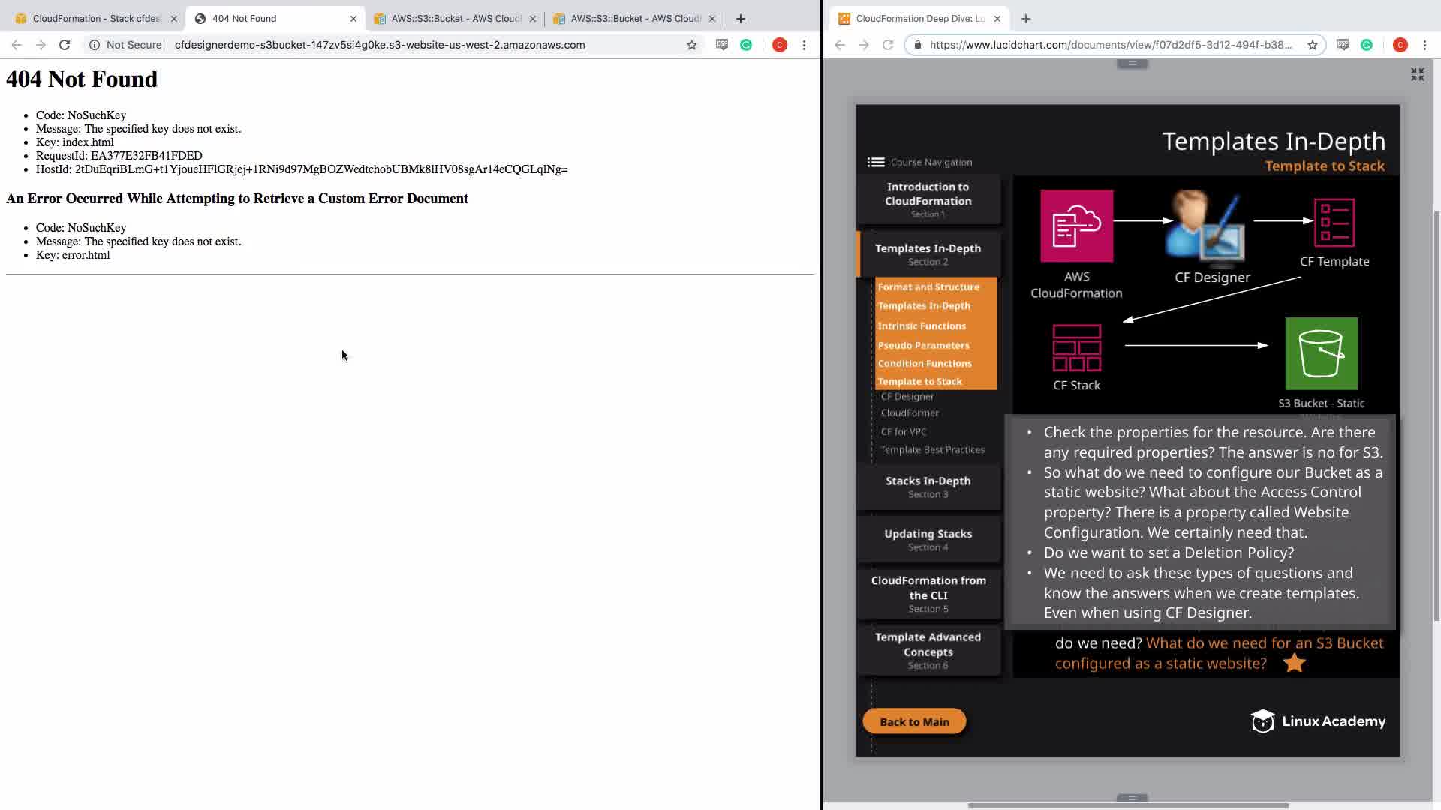The image size is (1441, 810).
Task: Click the S3 Bucket green icon
Action: coord(1321,353)
